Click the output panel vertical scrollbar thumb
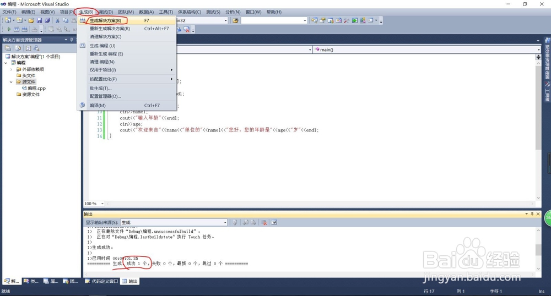Image resolution: width=551 pixels, height=296 pixels. (x=538, y=250)
